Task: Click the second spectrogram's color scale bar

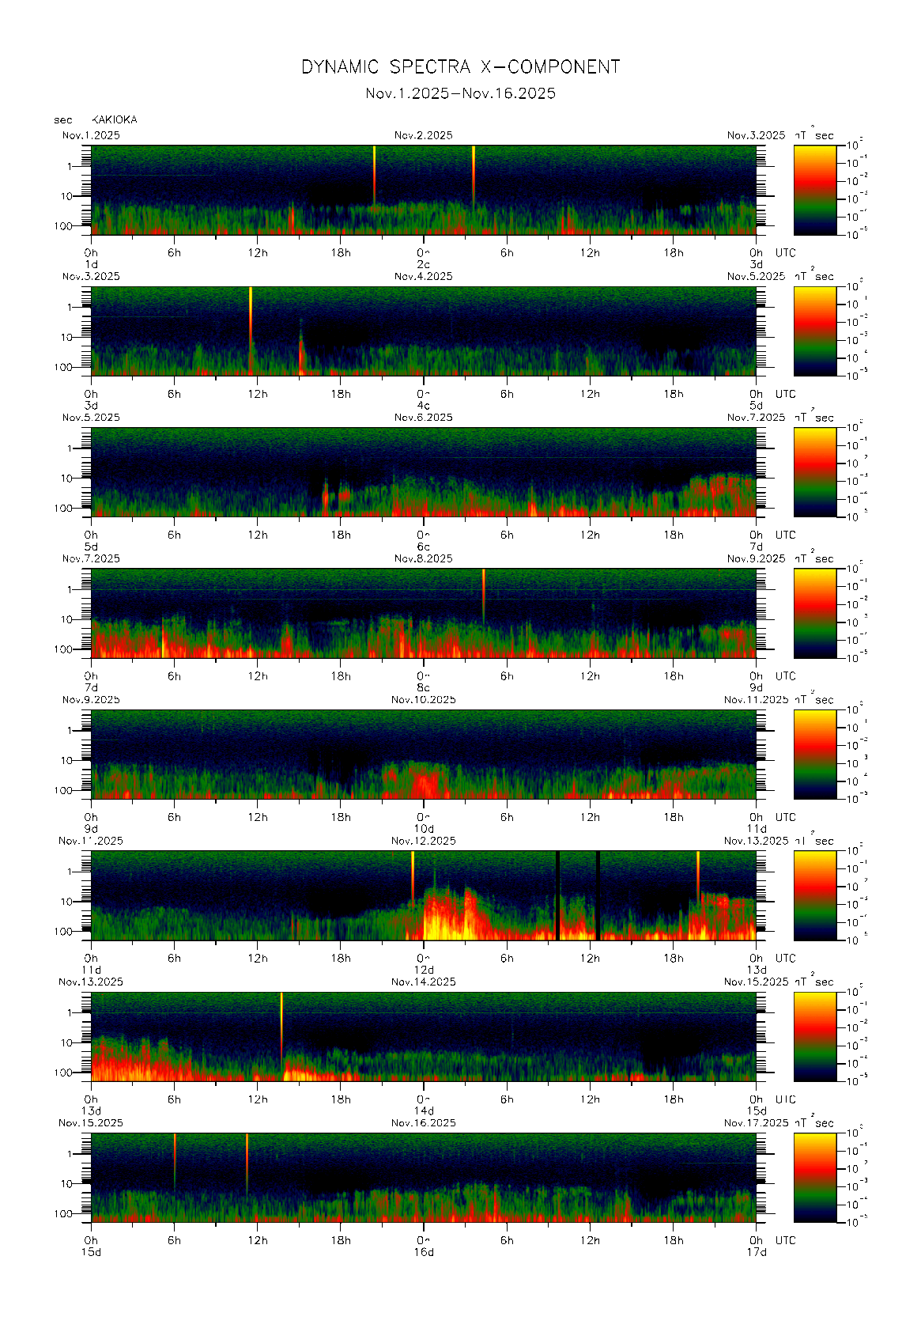Action: tap(814, 331)
